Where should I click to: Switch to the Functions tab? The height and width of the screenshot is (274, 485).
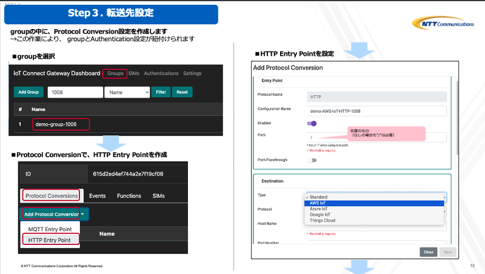pos(129,196)
